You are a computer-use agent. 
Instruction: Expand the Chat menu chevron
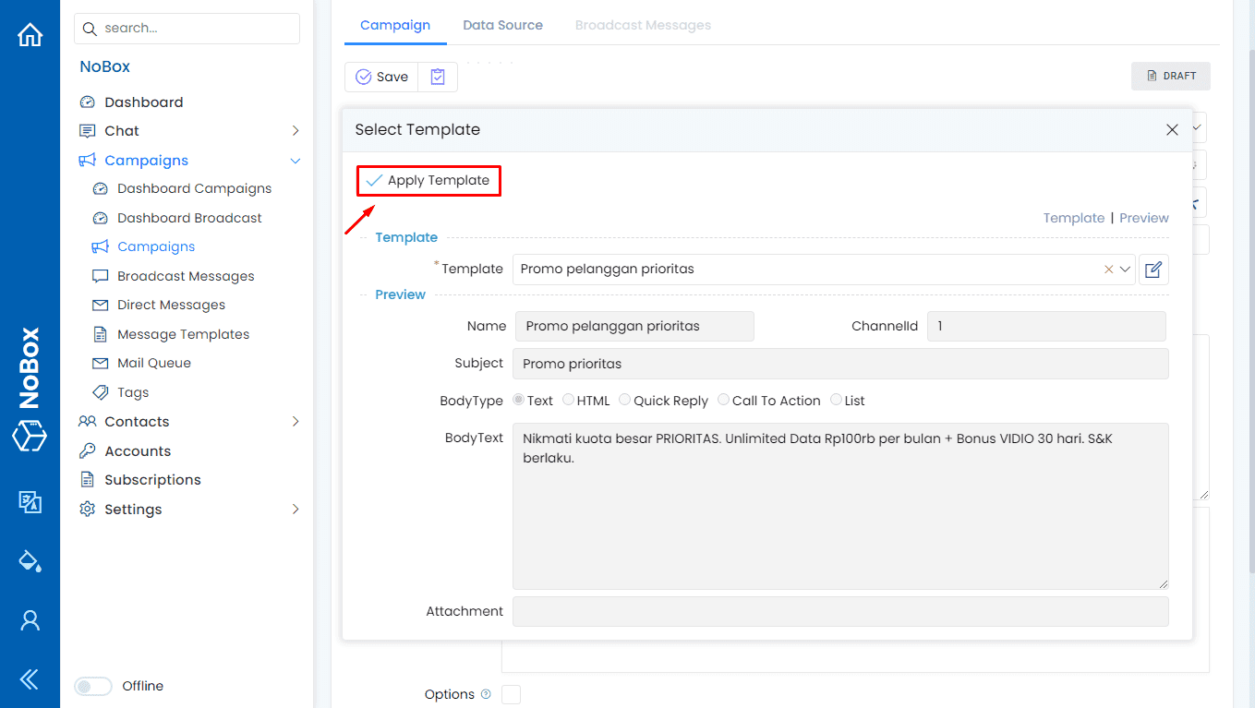[296, 130]
